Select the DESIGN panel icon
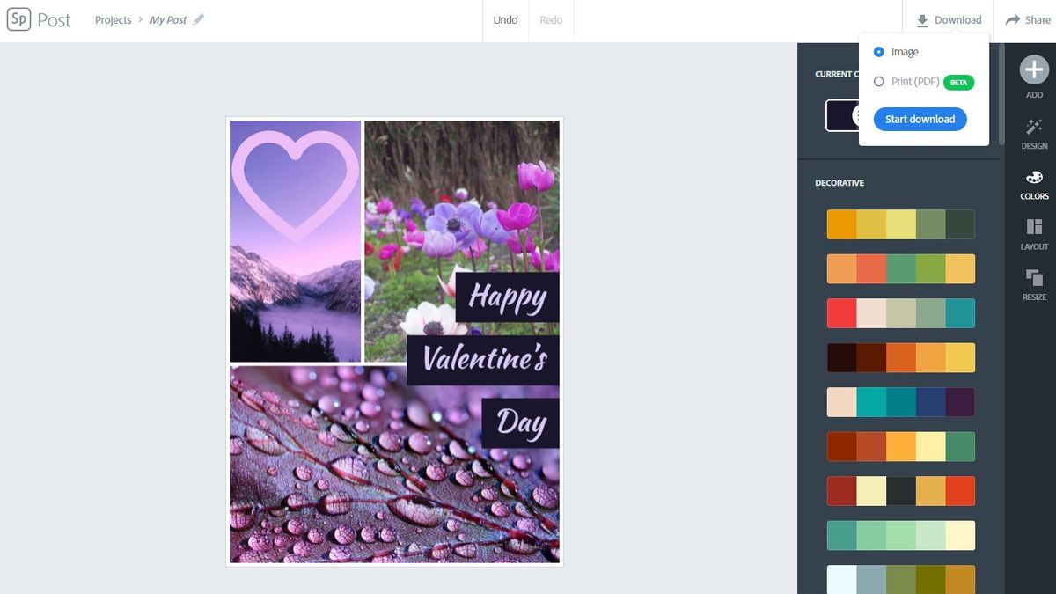 coord(1033,134)
